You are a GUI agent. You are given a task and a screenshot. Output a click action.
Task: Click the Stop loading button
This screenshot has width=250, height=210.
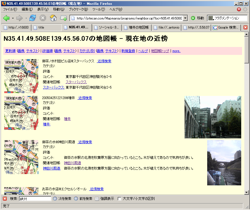tap(43, 18)
